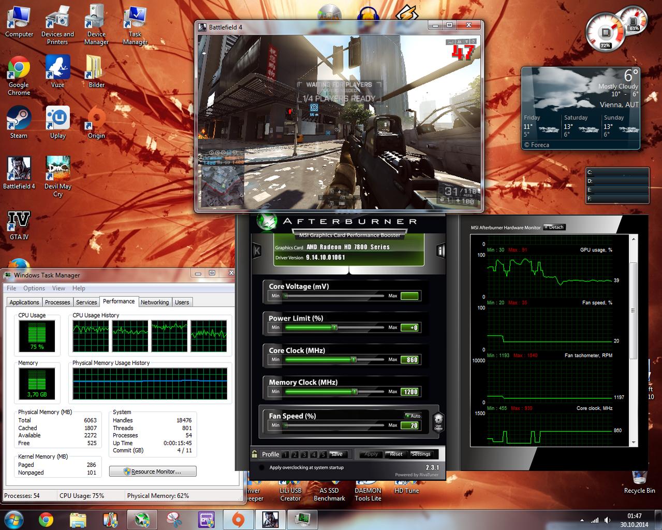Screen dimensions: 662x530
Task: Select Afterburner profile slot 4
Action: coord(314,454)
